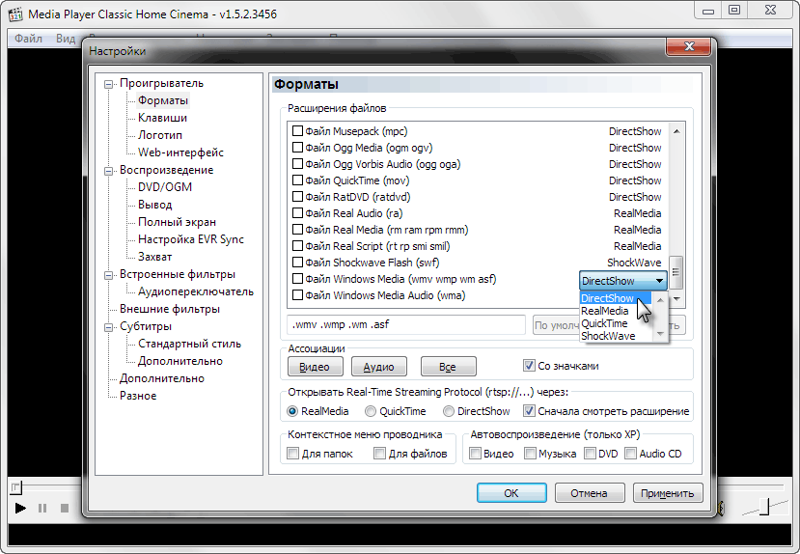Click the Видео associations button

315,367
